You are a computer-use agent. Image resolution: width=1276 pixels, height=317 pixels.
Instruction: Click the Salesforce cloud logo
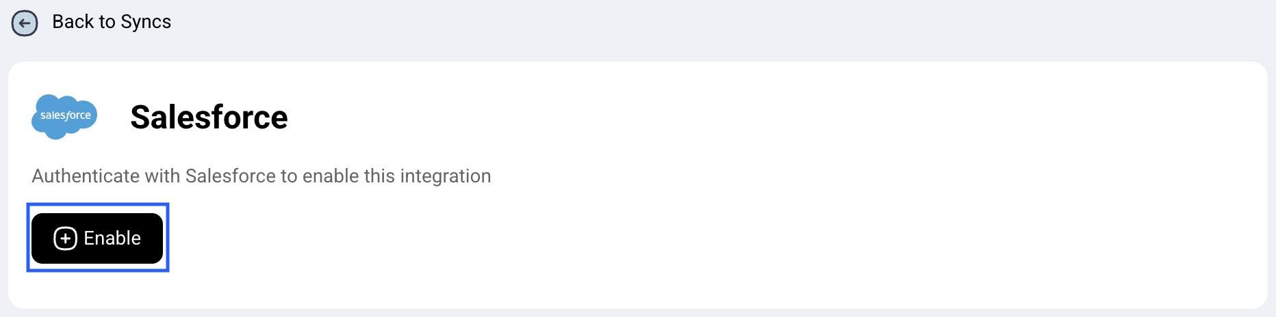click(65, 117)
